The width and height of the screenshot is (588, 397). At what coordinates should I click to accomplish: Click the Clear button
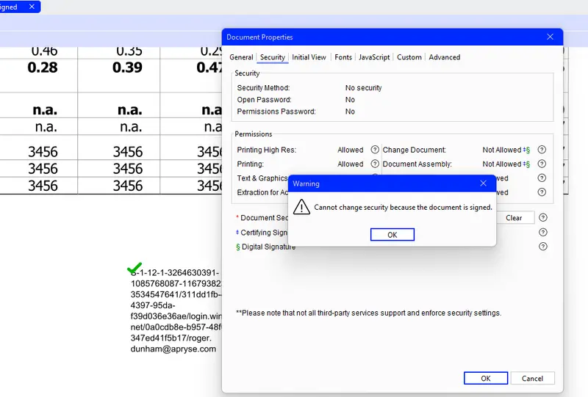click(x=514, y=218)
